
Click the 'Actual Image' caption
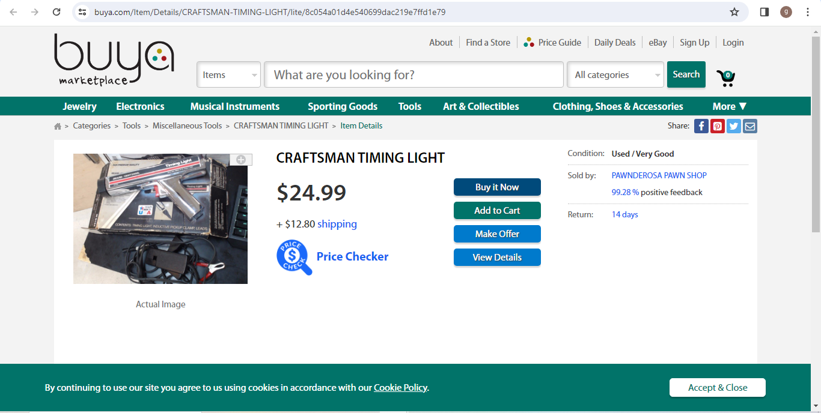[x=160, y=304]
